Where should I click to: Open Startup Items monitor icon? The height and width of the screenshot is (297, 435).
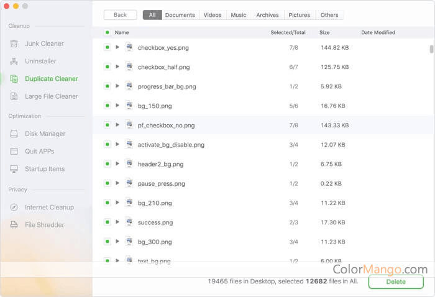coord(14,169)
